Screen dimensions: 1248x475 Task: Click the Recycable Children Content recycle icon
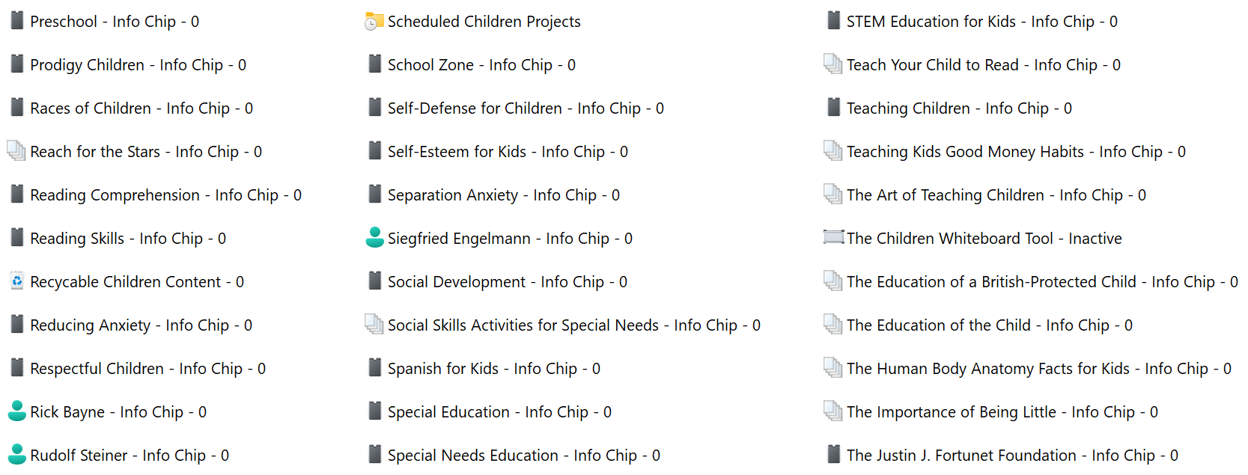[16, 281]
